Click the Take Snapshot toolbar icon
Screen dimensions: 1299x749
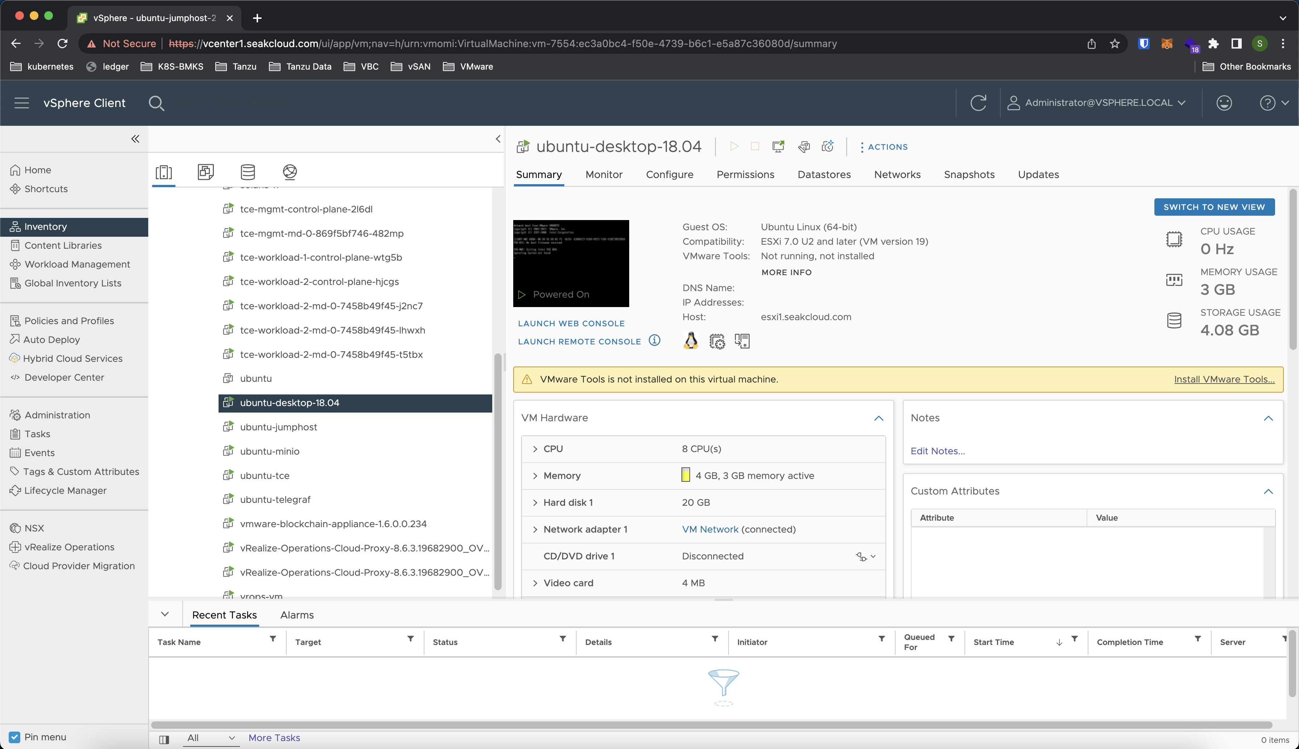tap(828, 146)
